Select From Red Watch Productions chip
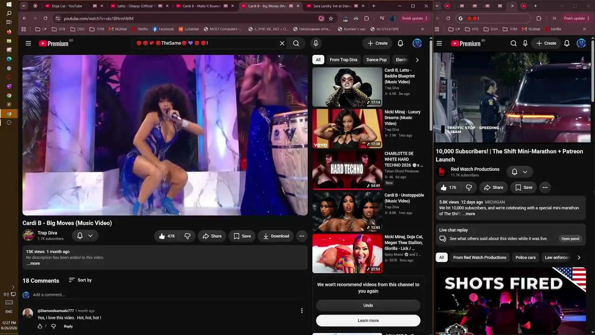The height and width of the screenshot is (335, 595). click(480, 257)
